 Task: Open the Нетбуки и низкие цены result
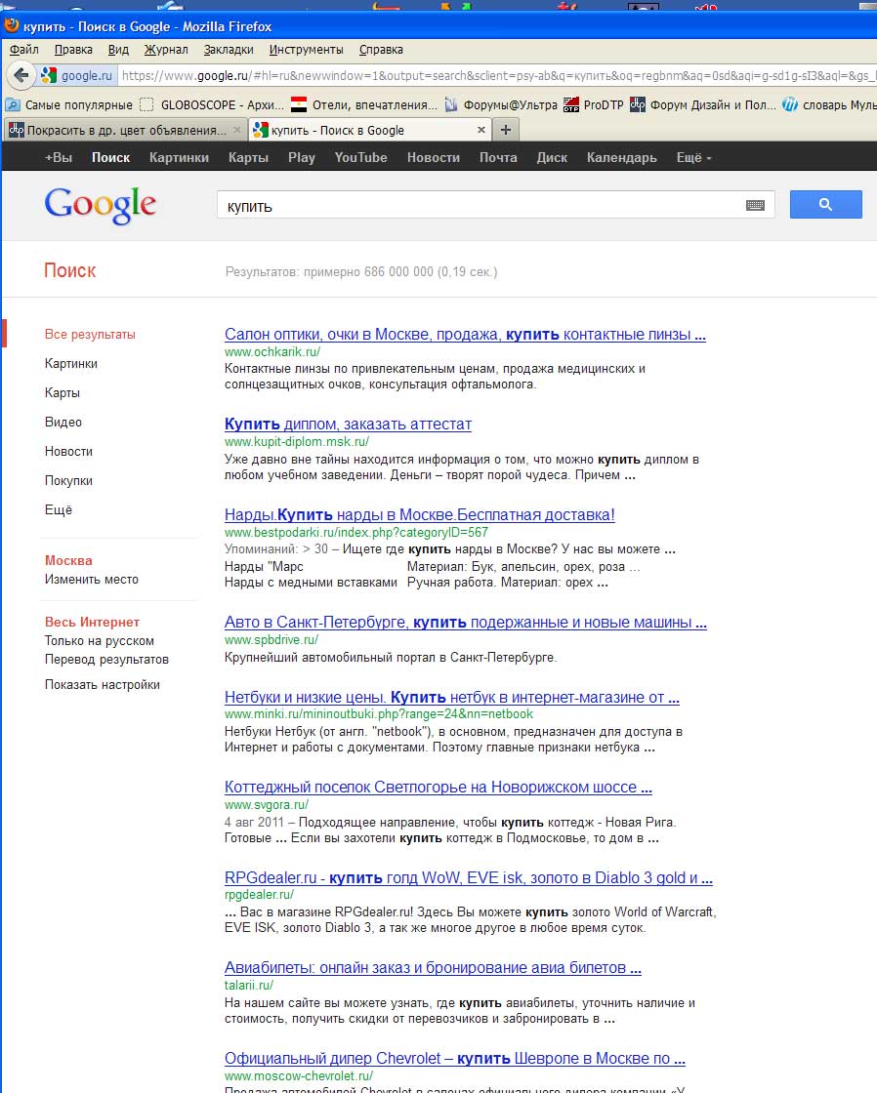click(452, 697)
